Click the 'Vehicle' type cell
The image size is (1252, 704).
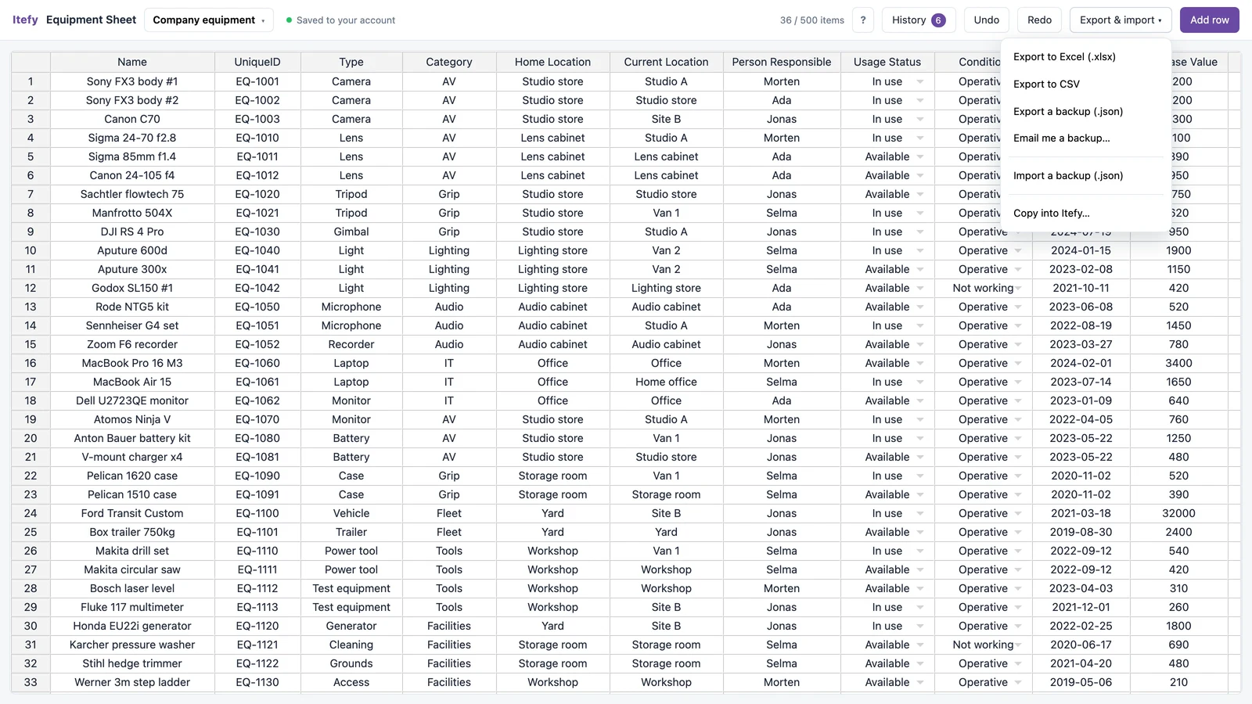[351, 513]
